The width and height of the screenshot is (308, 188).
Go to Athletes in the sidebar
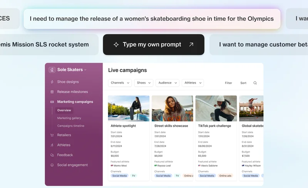pyautogui.click(x=64, y=145)
